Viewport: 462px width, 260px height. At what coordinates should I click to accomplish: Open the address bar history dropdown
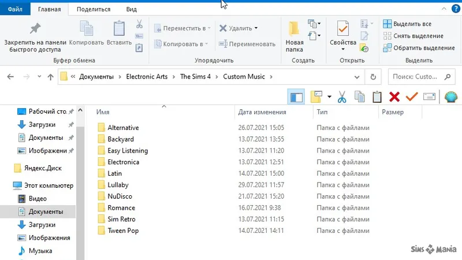357,77
